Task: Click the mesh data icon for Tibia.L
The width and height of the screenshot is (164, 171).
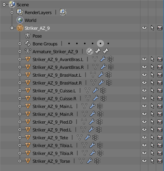Action: (84, 145)
